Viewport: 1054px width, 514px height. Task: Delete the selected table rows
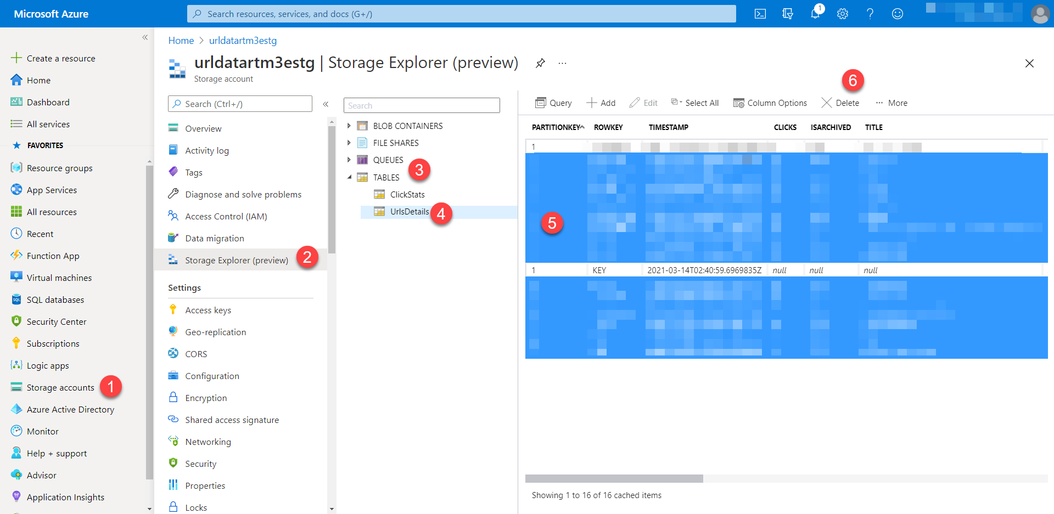pyautogui.click(x=840, y=103)
